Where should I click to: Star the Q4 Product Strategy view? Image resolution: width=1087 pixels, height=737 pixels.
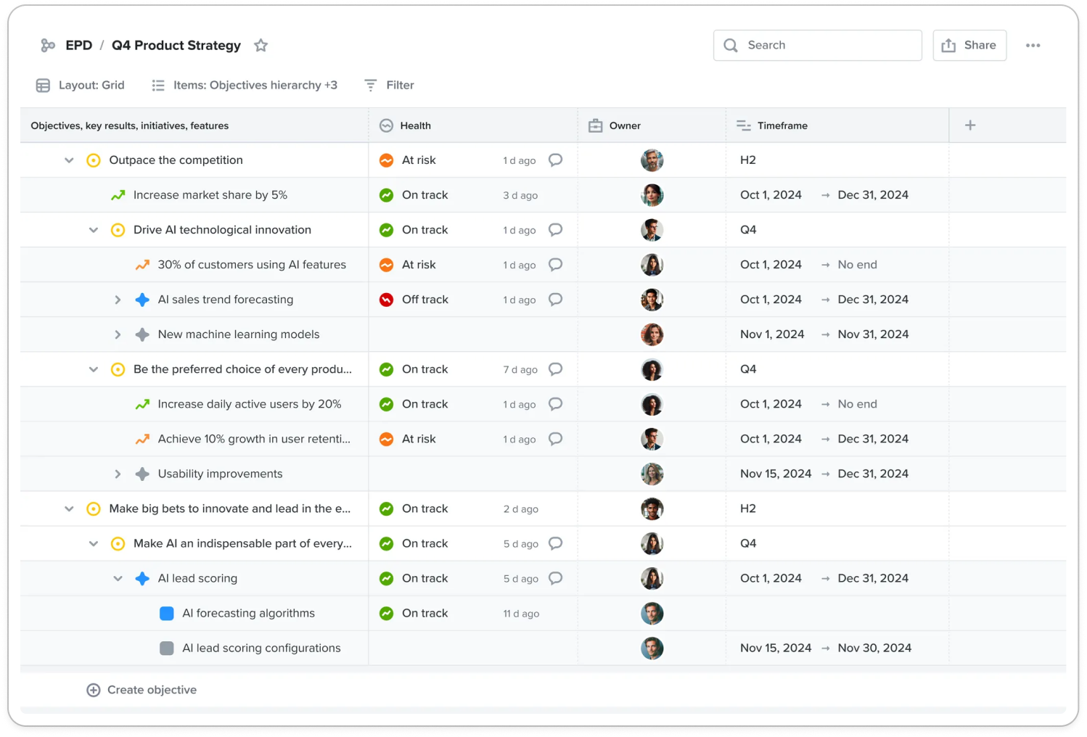[261, 46]
